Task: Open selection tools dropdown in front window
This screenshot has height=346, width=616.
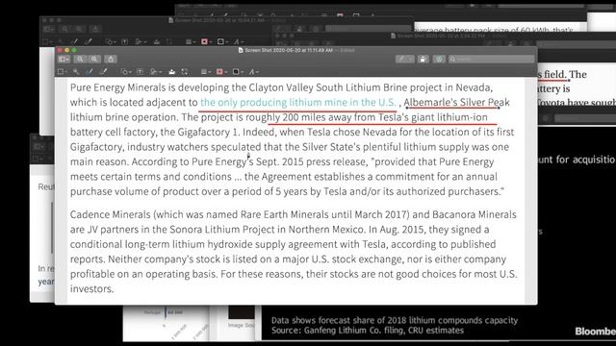Action: tap(62, 72)
